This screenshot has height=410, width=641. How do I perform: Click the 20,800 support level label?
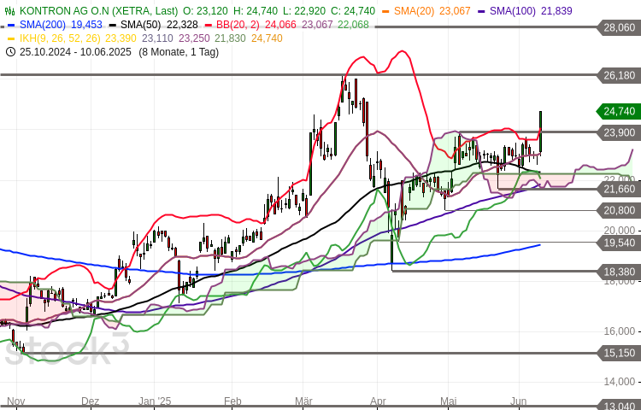[619, 211]
